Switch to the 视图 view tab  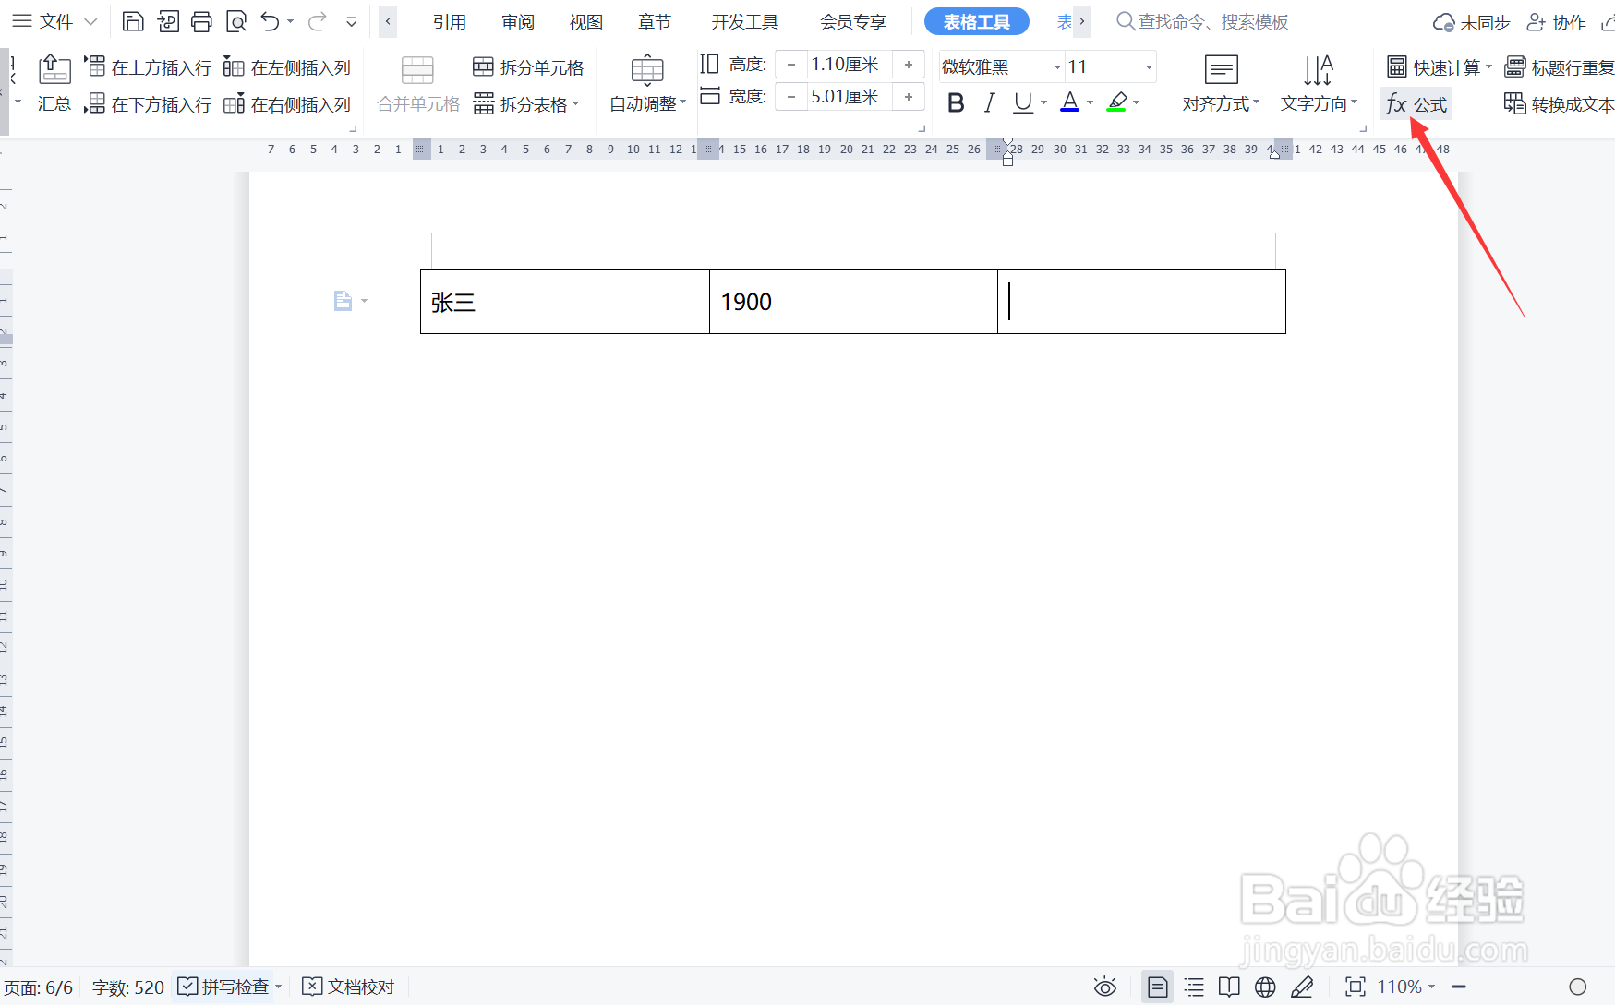click(586, 21)
